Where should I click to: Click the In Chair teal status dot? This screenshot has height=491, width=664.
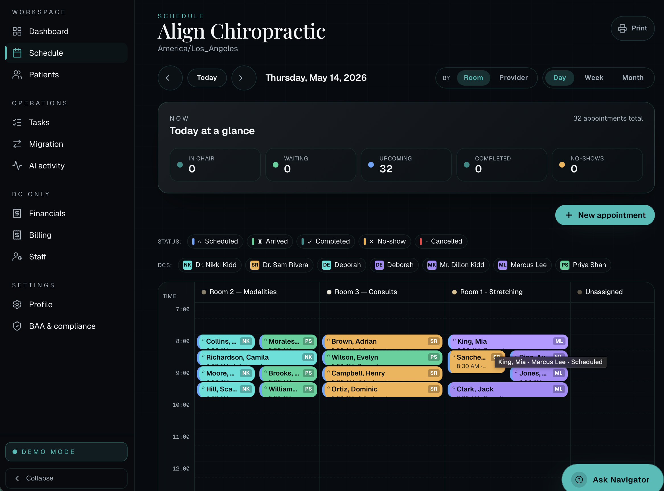tap(180, 165)
